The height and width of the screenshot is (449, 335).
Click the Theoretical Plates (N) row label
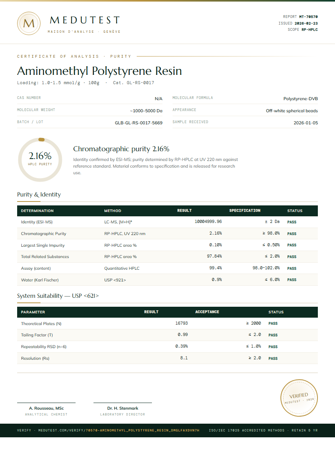[41, 323]
